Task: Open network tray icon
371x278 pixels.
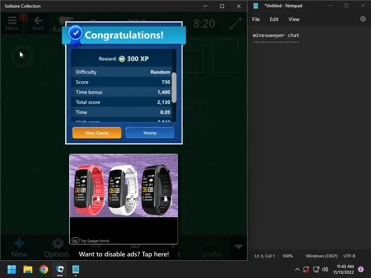Action: click(x=316, y=269)
